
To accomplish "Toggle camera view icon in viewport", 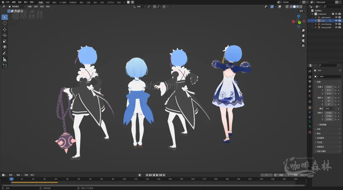I will (303, 41).
